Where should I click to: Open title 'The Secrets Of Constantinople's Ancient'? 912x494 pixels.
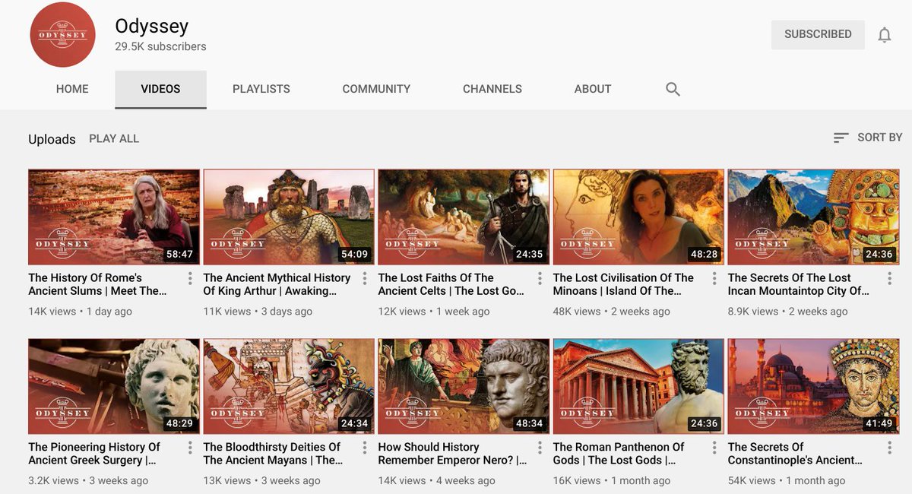click(x=796, y=454)
